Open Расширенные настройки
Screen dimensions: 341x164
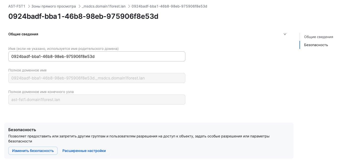[84, 151]
